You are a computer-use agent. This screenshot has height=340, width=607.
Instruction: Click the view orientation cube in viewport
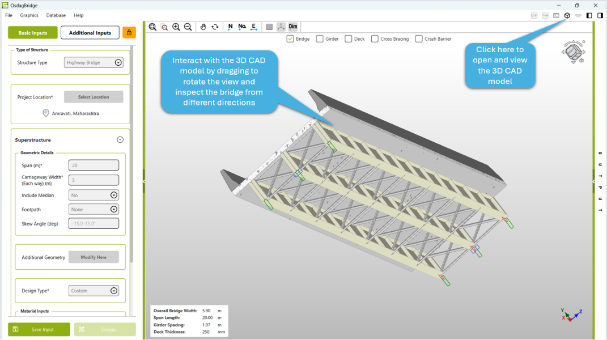pos(574,52)
